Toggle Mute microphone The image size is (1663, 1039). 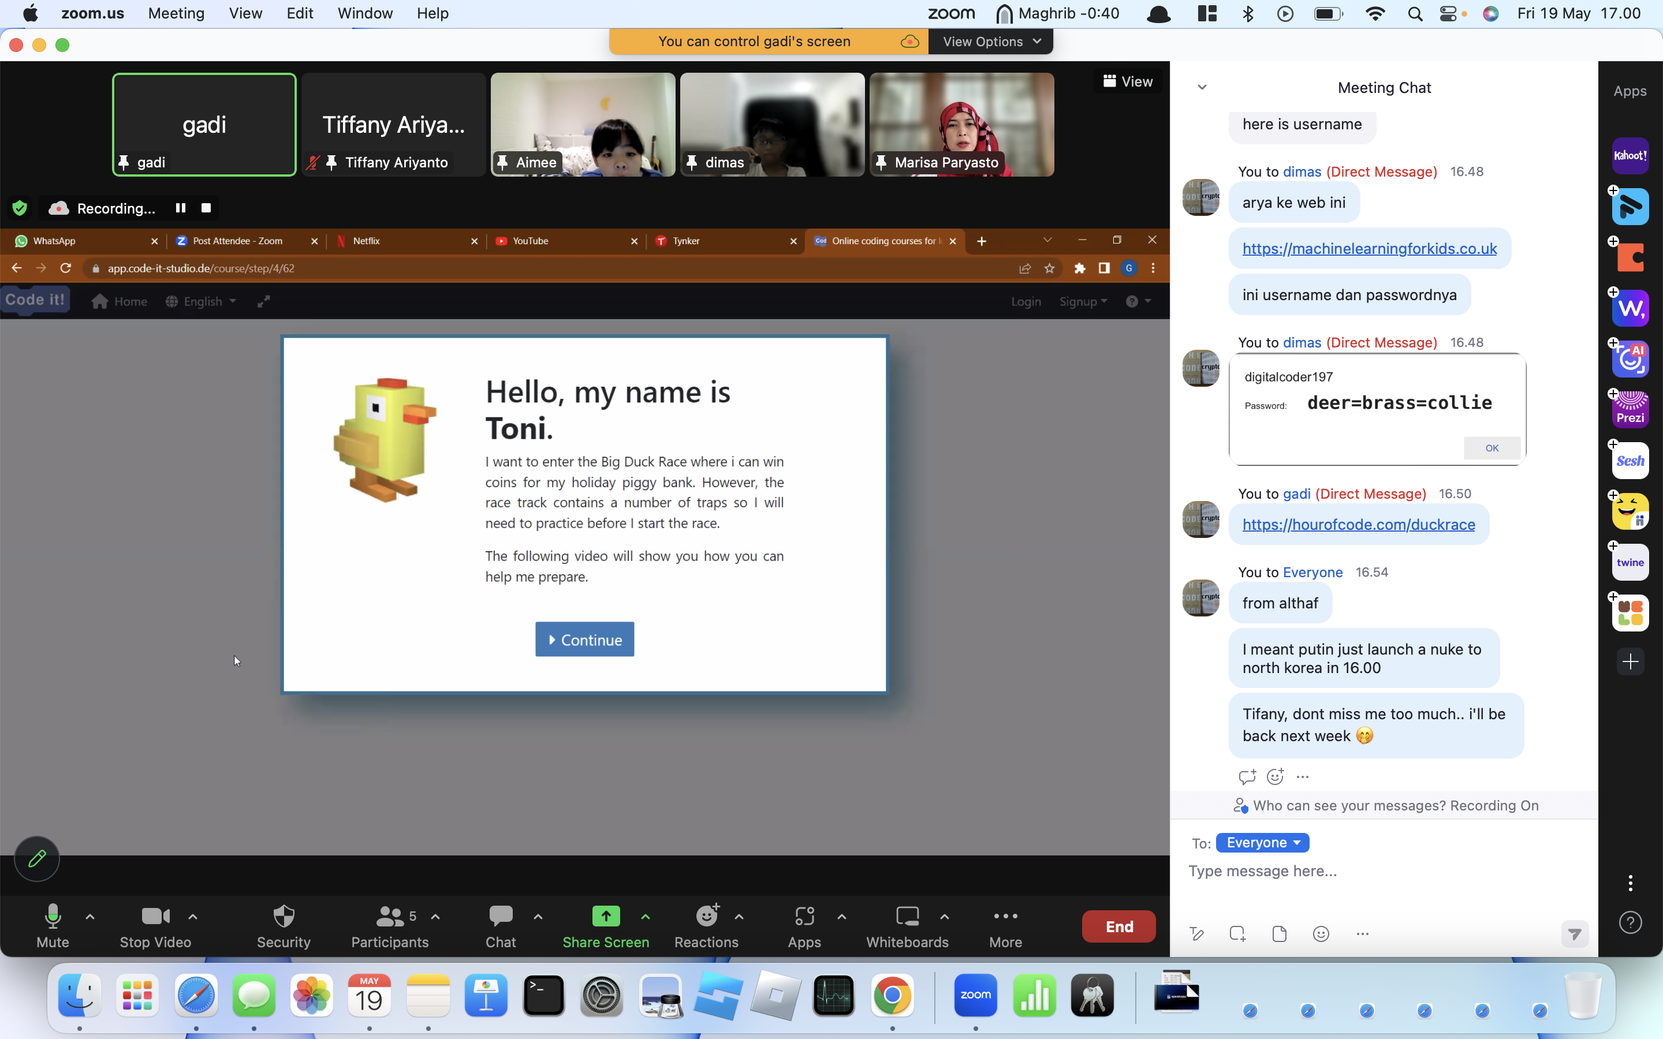[53, 926]
